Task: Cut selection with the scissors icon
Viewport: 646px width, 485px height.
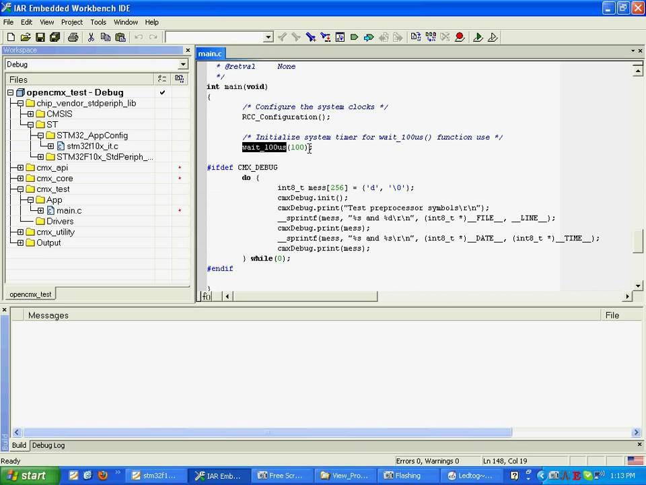Action: 91,38
